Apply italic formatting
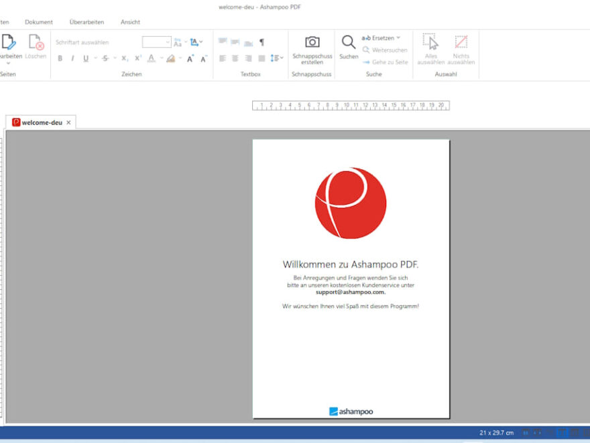590x443 pixels. point(73,58)
